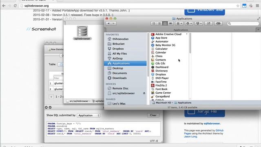Select Dropbox in the Finder sidebar
The height and width of the screenshot is (147, 261).
[x=118, y=49]
